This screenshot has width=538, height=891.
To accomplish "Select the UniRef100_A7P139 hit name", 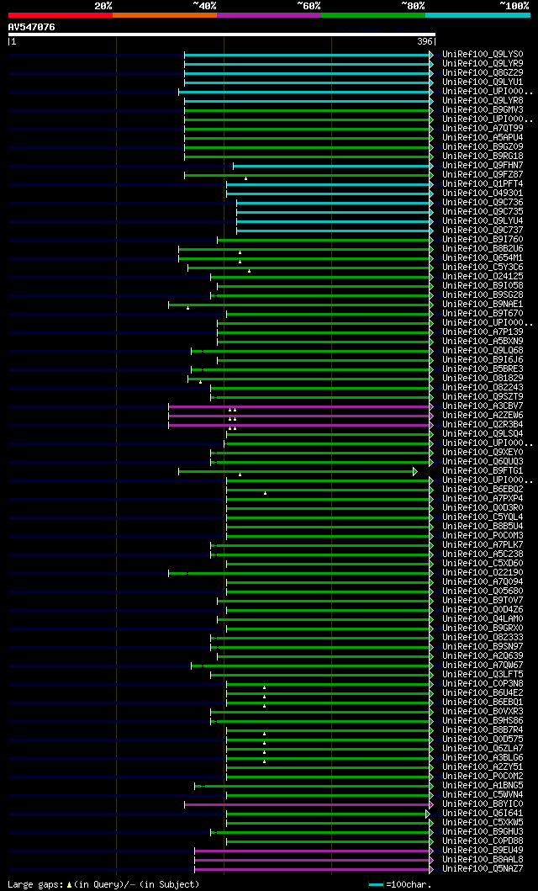I will click(x=483, y=331).
